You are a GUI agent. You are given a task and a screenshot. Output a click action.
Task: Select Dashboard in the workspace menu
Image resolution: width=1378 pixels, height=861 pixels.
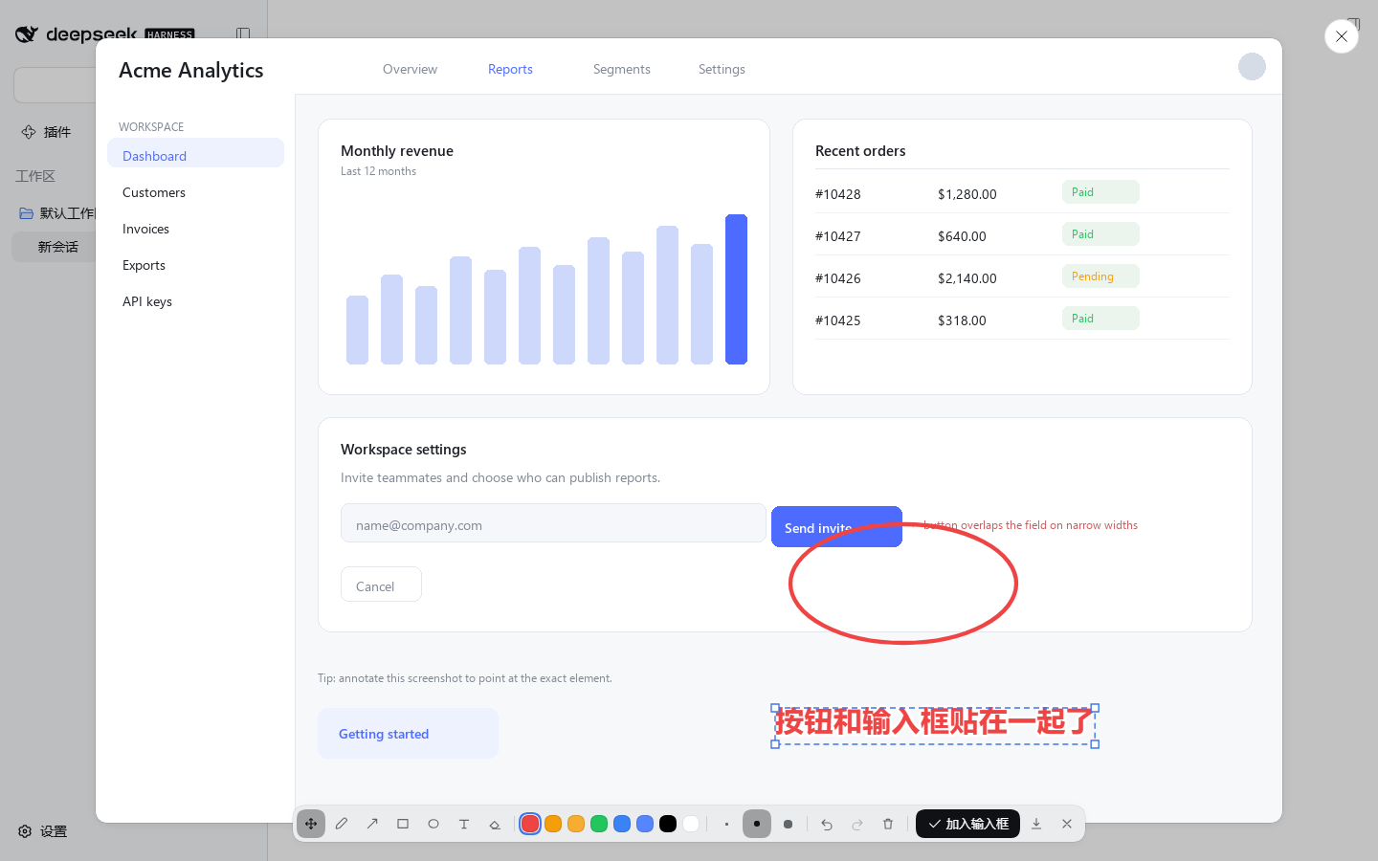point(195,153)
